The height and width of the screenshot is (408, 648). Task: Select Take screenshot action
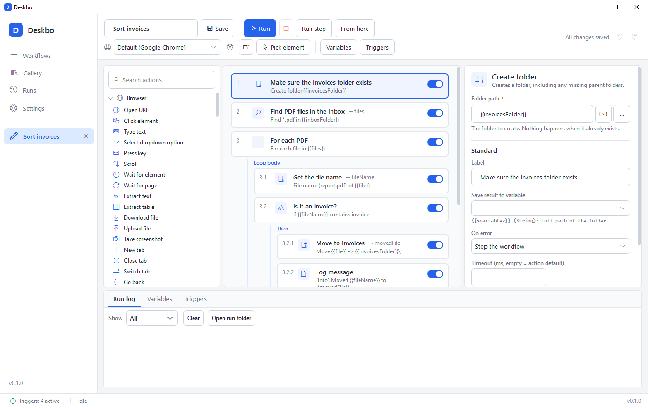click(143, 239)
